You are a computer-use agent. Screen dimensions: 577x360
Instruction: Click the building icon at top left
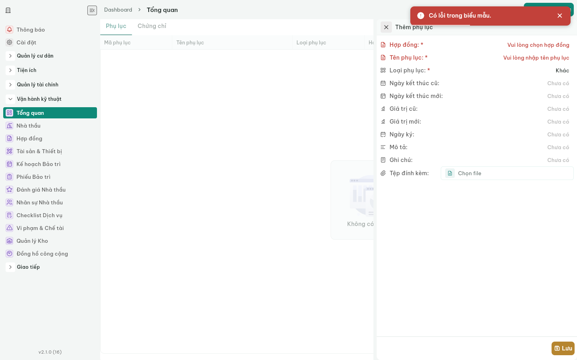point(8,10)
